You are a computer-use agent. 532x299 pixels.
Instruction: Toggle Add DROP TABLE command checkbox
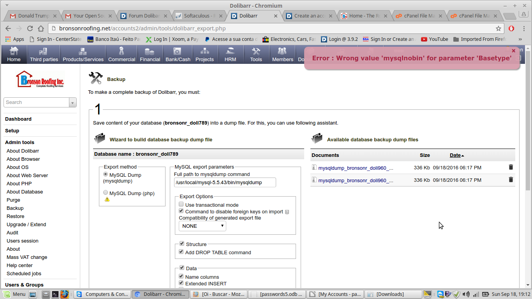(x=181, y=252)
